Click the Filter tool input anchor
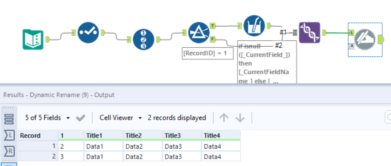Screen dimensions: 391x166 pyautogui.click(x=184, y=33)
